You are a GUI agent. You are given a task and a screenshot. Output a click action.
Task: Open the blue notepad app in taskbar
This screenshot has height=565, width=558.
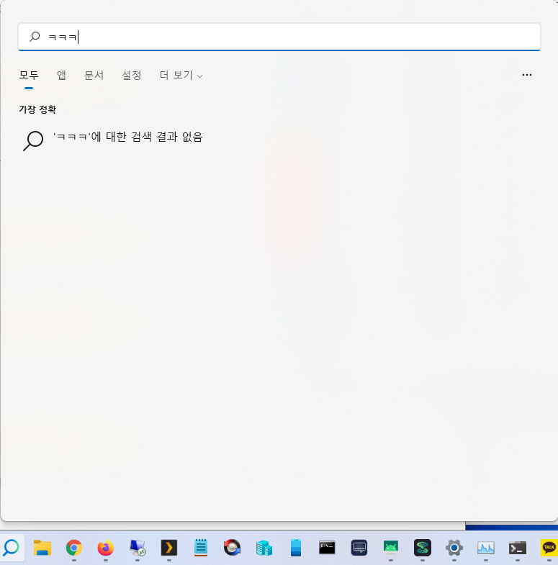[x=201, y=548]
